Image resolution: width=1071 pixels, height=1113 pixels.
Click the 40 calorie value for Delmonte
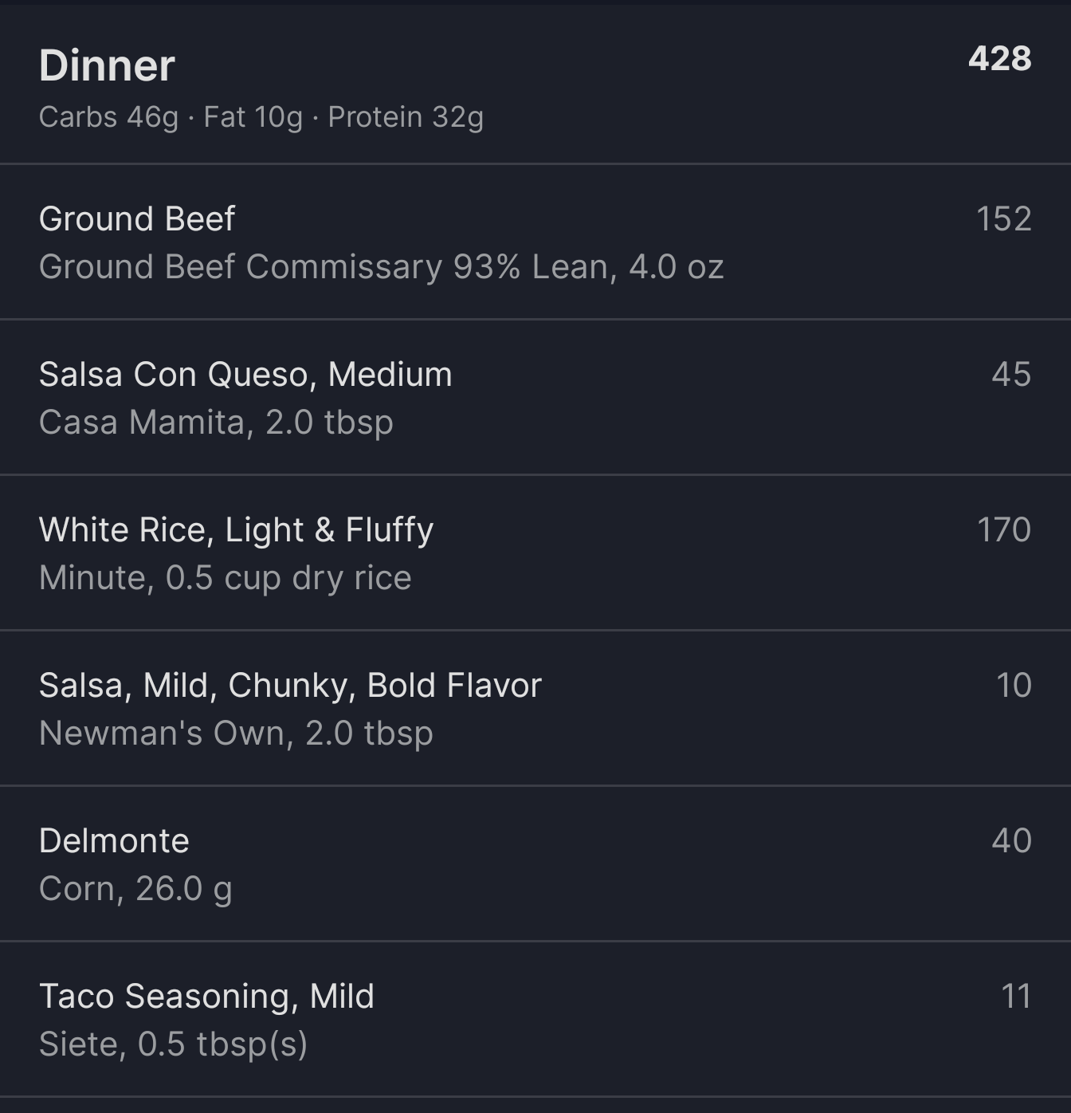pyautogui.click(x=1011, y=840)
